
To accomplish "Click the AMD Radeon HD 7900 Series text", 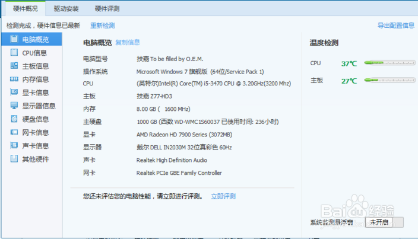I will click(x=185, y=135).
